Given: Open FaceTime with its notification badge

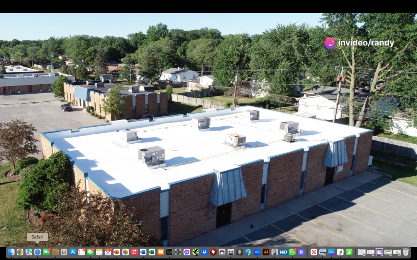Looking at the screenshot, I should [46, 252].
